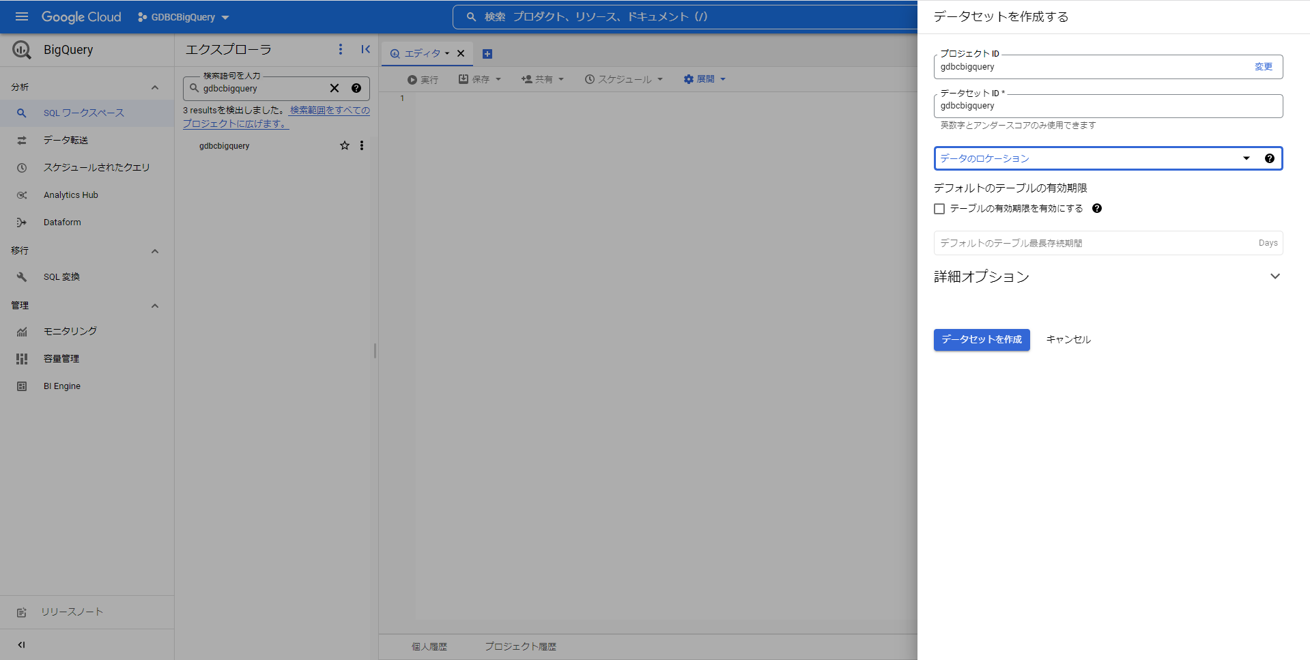Collapse the 分析 sidebar section

pyautogui.click(x=155, y=87)
